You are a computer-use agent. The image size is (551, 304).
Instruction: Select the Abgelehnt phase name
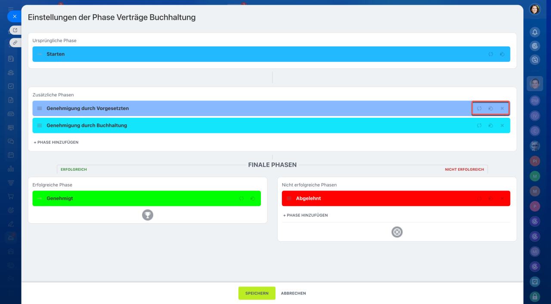pyautogui.click(x=309, y=199)
